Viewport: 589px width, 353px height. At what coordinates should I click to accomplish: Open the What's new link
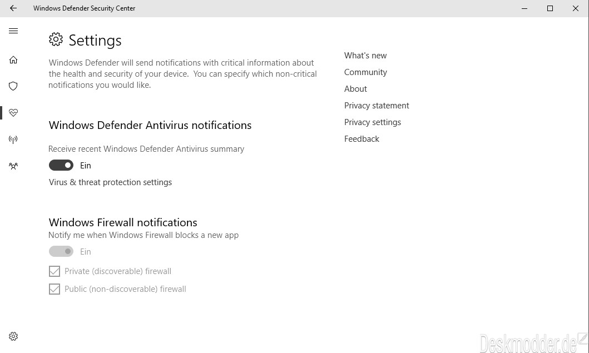pyautogui.click(x=365, y=56)
